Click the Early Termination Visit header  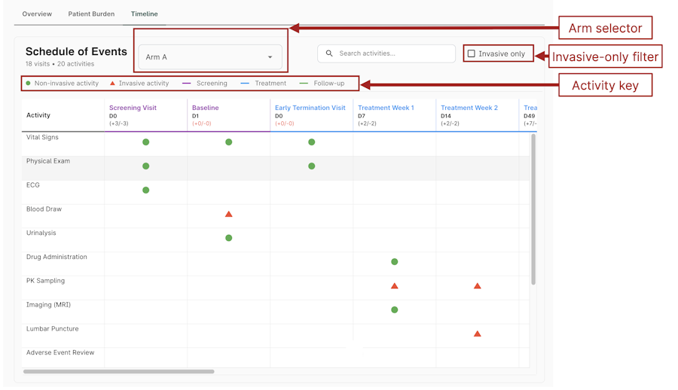pyautogui.click(x=311, y=115)
